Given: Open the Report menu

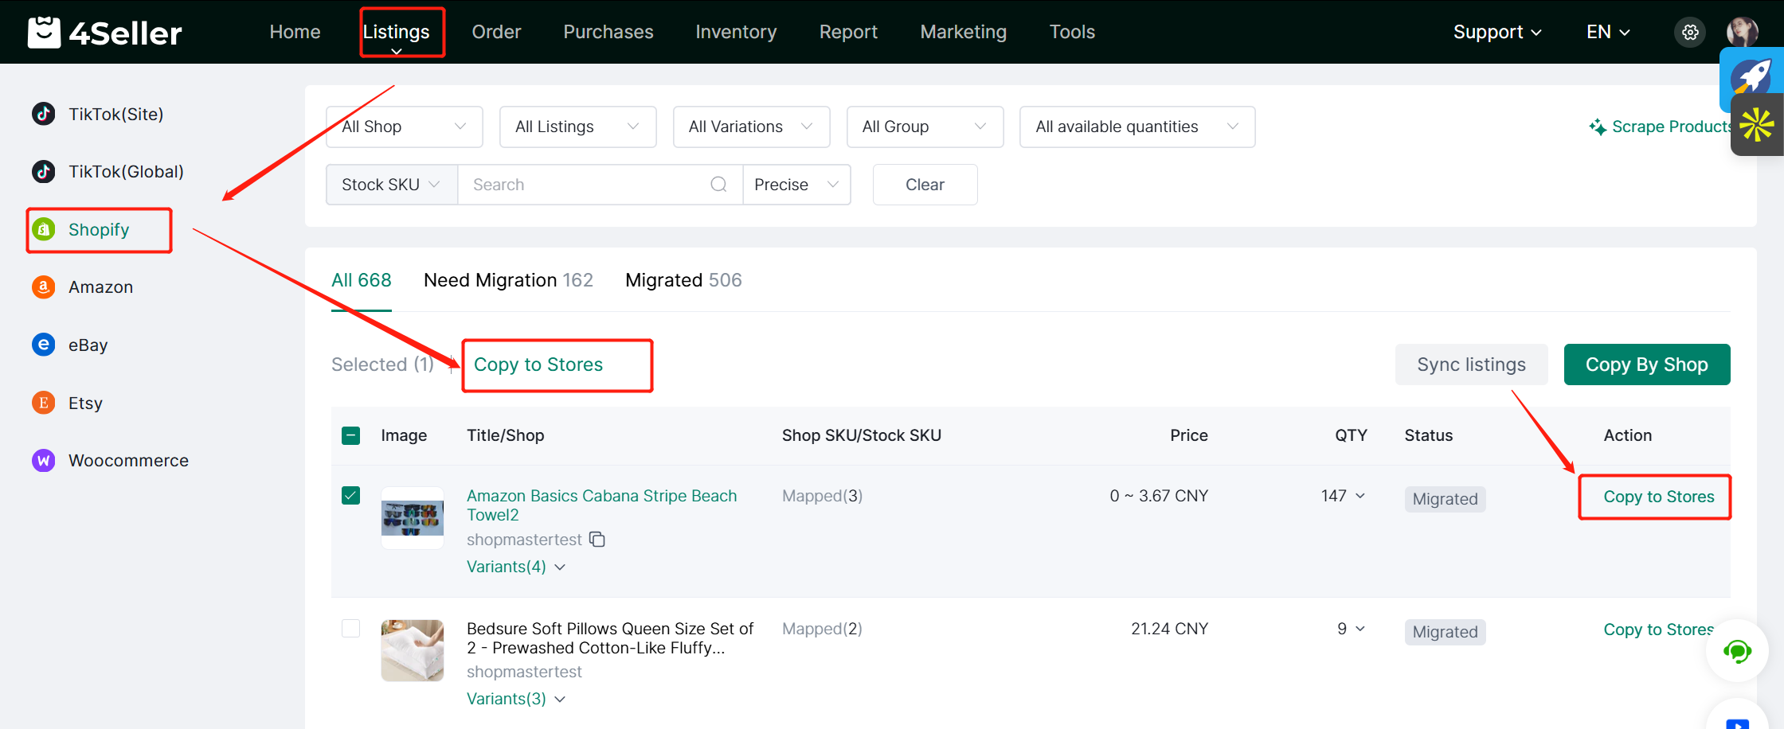Looking at the screenshot, I should pos(848,32).
